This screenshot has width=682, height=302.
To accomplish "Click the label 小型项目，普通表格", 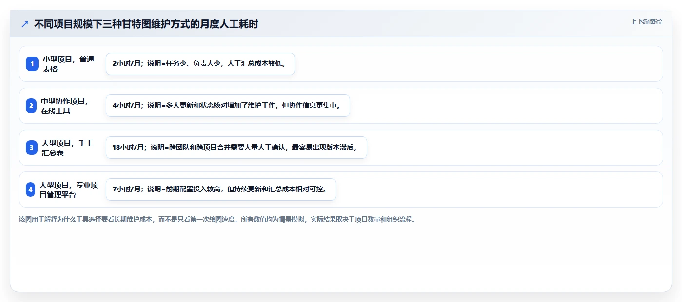I will pos(68,64).
